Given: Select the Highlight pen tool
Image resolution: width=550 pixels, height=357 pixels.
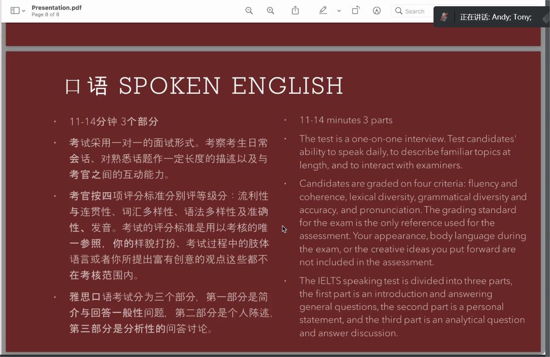Looking at the screenshot, I should pyautogui.click(x=323, y=11).
